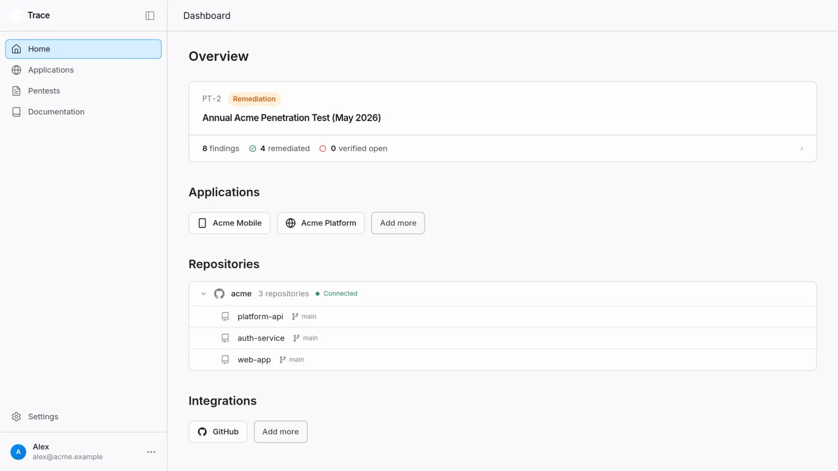838x471 pixels.
Task: Click the green remediated check icon
Action: tap(253, 148)
